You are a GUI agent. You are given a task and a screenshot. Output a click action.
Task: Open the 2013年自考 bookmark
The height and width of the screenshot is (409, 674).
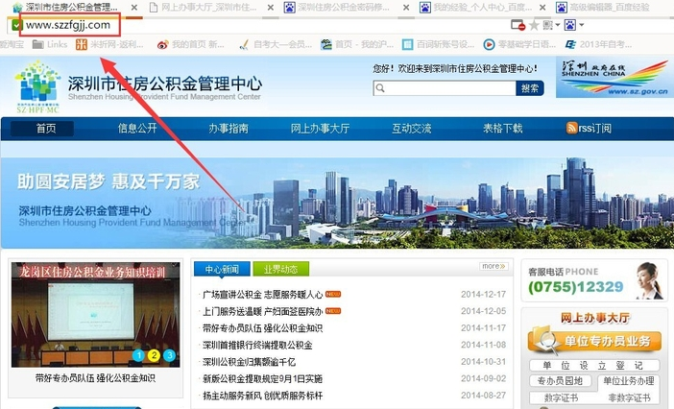pyautogui.click(x=598, y=44)
